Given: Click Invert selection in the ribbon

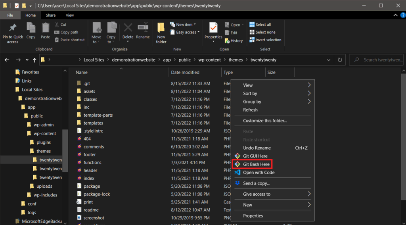Looking at the screenshot, I should pyautogui.click(x=268, y=40).
